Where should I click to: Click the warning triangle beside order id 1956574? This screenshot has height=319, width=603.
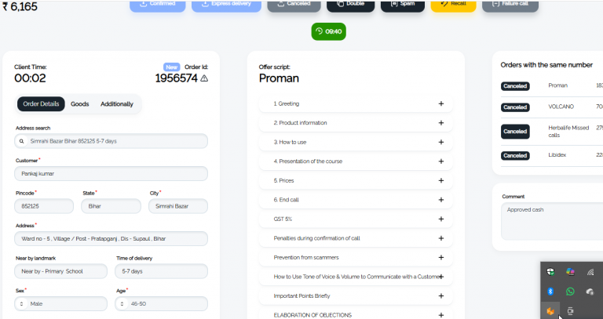point(204,78)
